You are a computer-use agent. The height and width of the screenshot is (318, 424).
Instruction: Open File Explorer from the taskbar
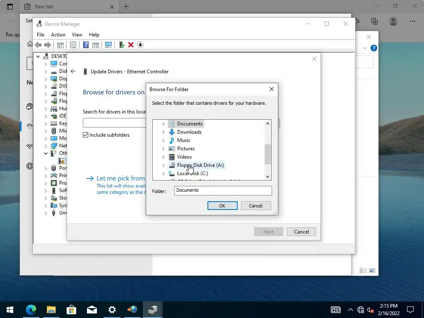click(x=51, y=310)
